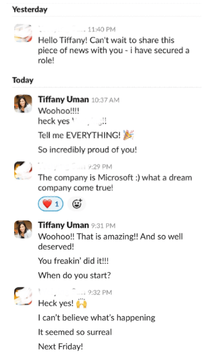The image size is (209, 353).
Task: Click the "When do you start?" message
Action: coord(74,275)
